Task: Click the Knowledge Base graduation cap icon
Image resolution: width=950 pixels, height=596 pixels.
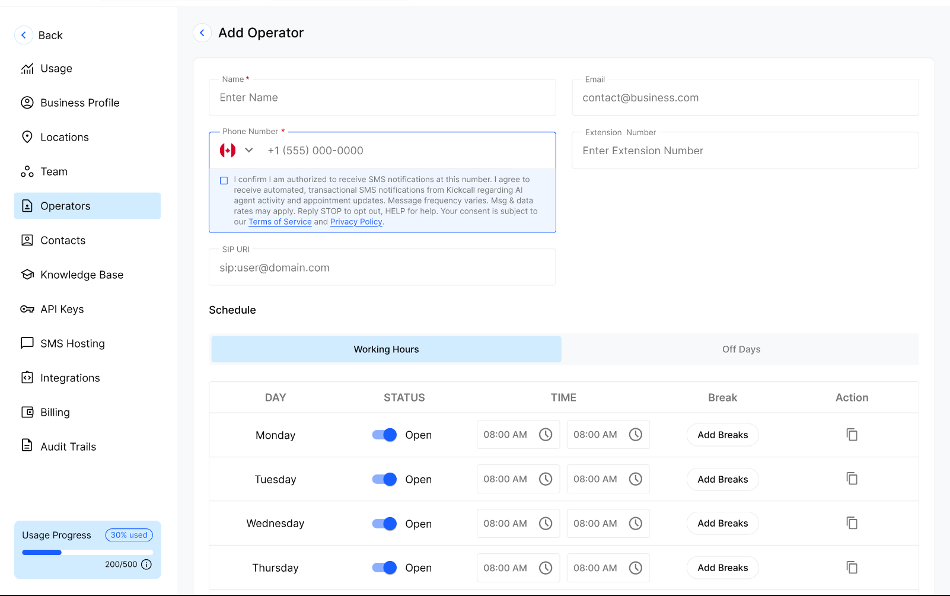Action: click(x=27, y=275)
